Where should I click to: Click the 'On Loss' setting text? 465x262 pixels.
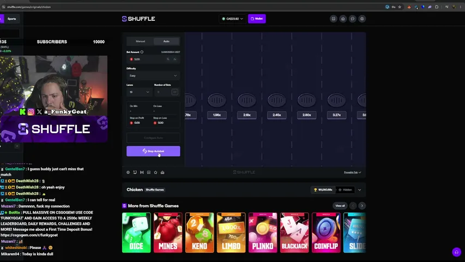[x=158, y=106]
